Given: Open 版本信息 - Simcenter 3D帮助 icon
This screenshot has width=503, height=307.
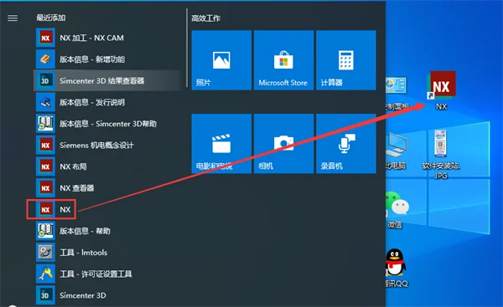Looking at the screenshot, I should coord(45,124).
